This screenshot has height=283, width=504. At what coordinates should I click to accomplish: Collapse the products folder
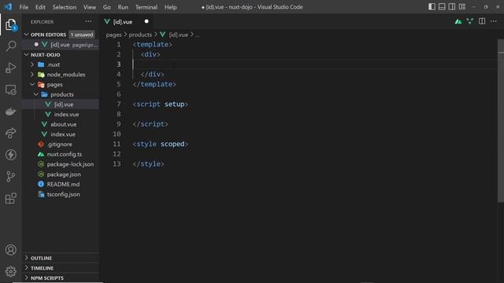(x=35, y=94)
